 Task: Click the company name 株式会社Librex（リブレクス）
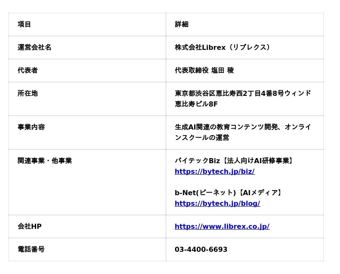pos(223,47)
